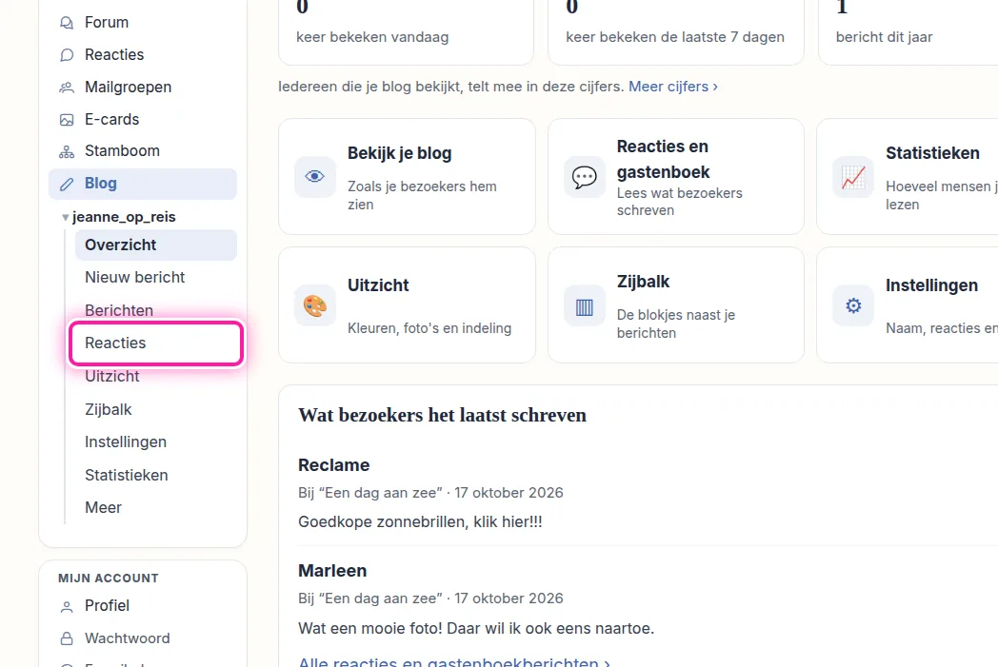Click the text Goedkope zonnebrillen, klik hier!!!

(x=420, y=522)
